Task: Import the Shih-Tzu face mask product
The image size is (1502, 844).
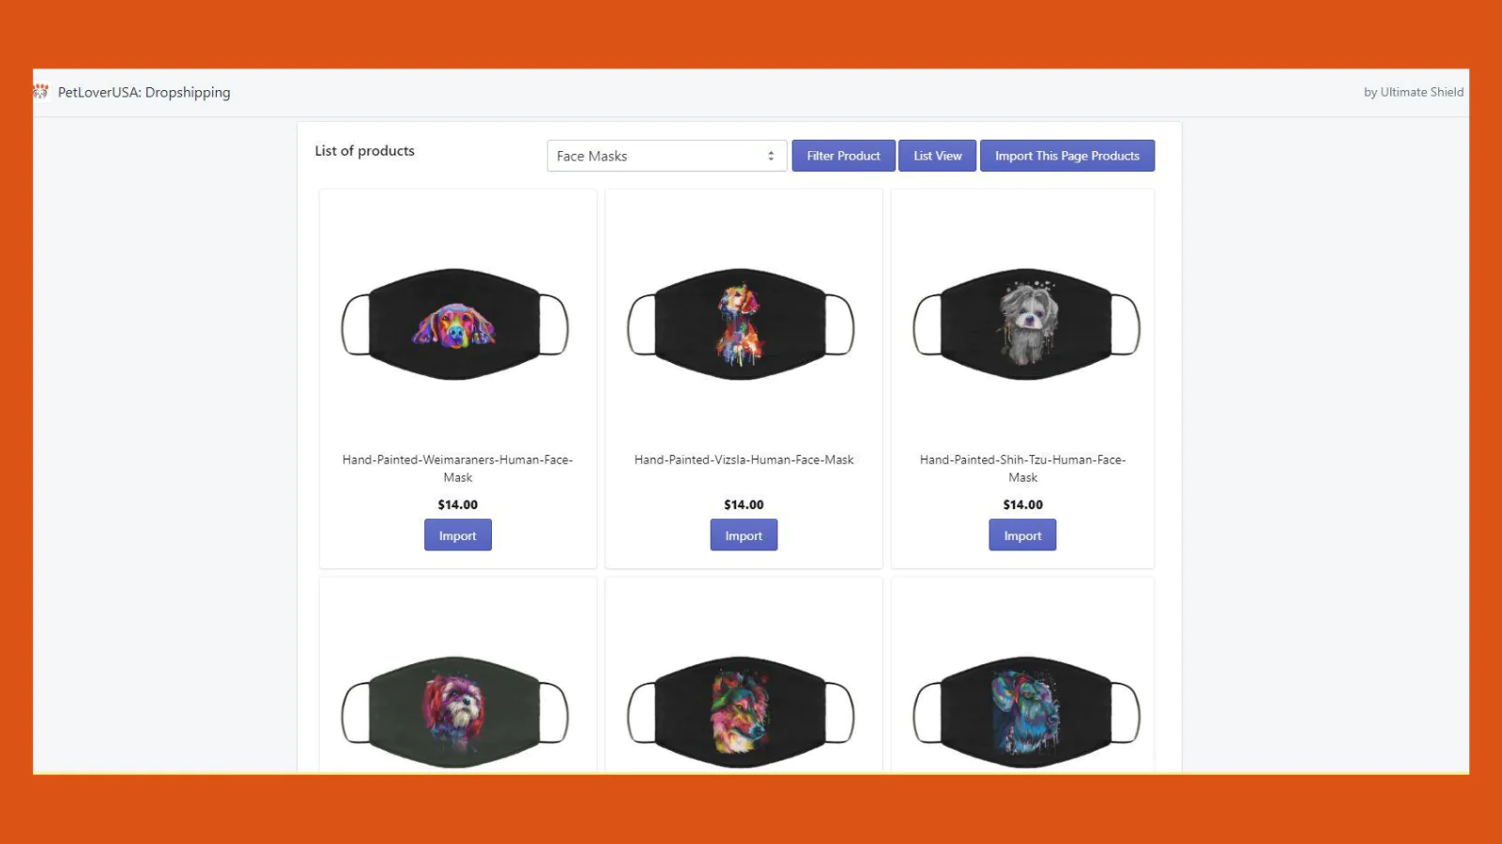Action: click(1022, 535)
